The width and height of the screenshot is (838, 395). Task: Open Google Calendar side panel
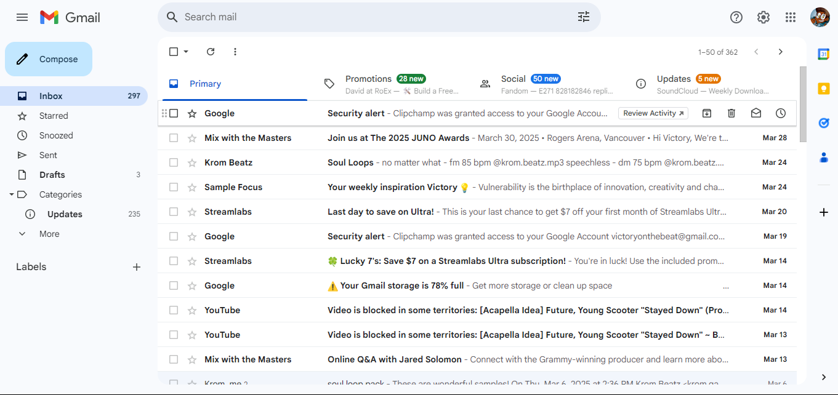(823, 54)
